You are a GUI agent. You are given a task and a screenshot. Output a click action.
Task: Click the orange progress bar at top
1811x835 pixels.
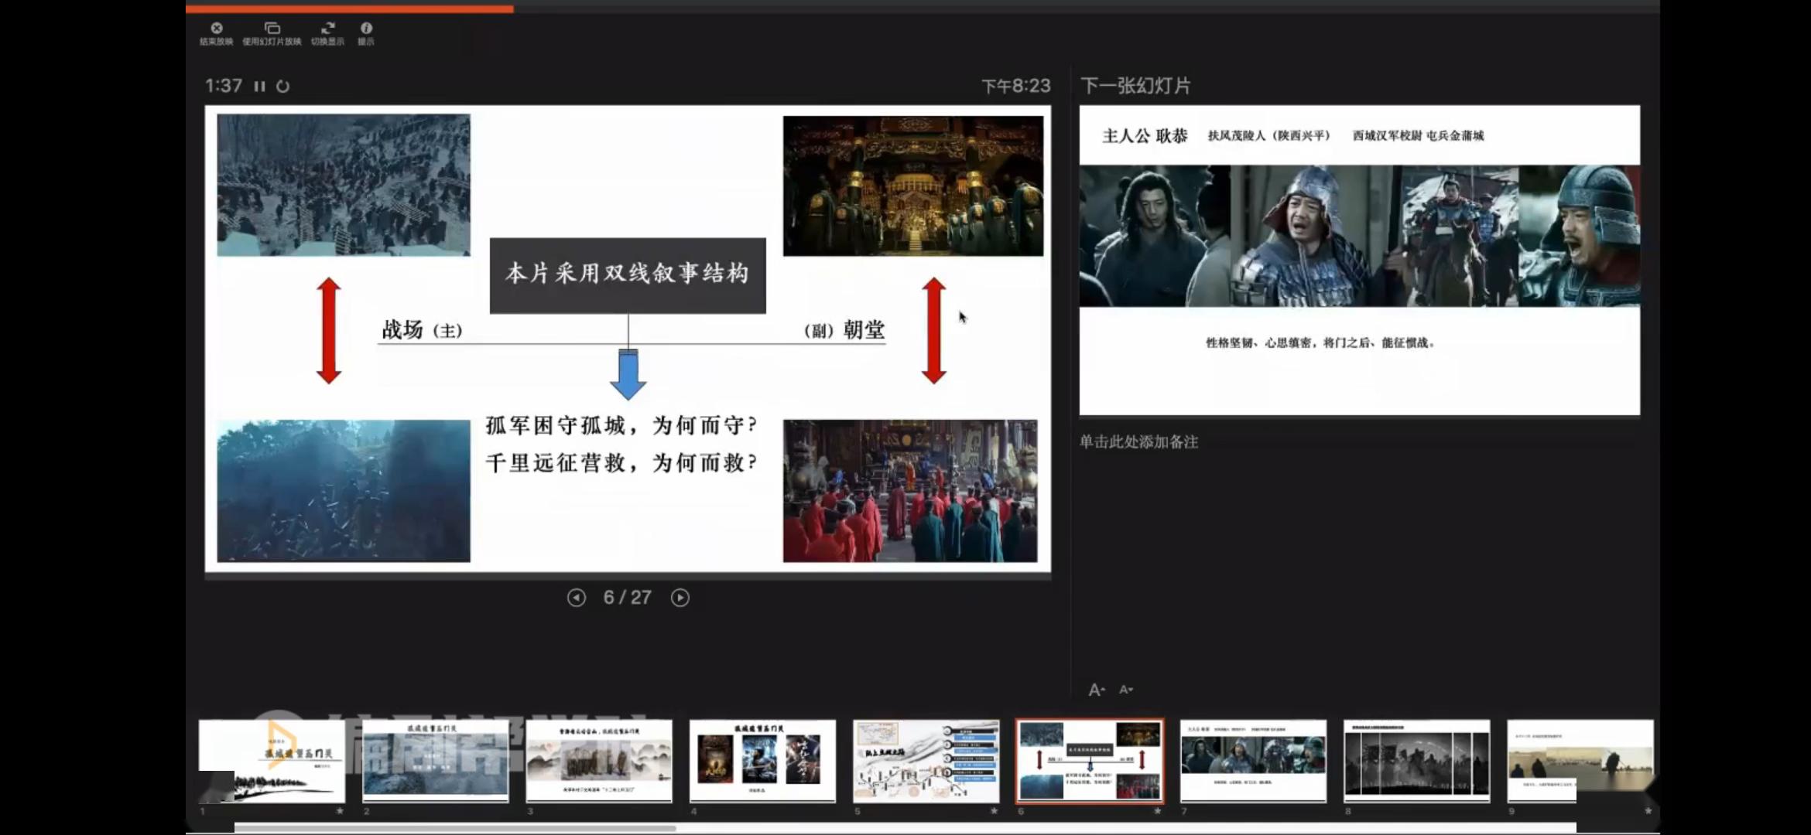349,9
